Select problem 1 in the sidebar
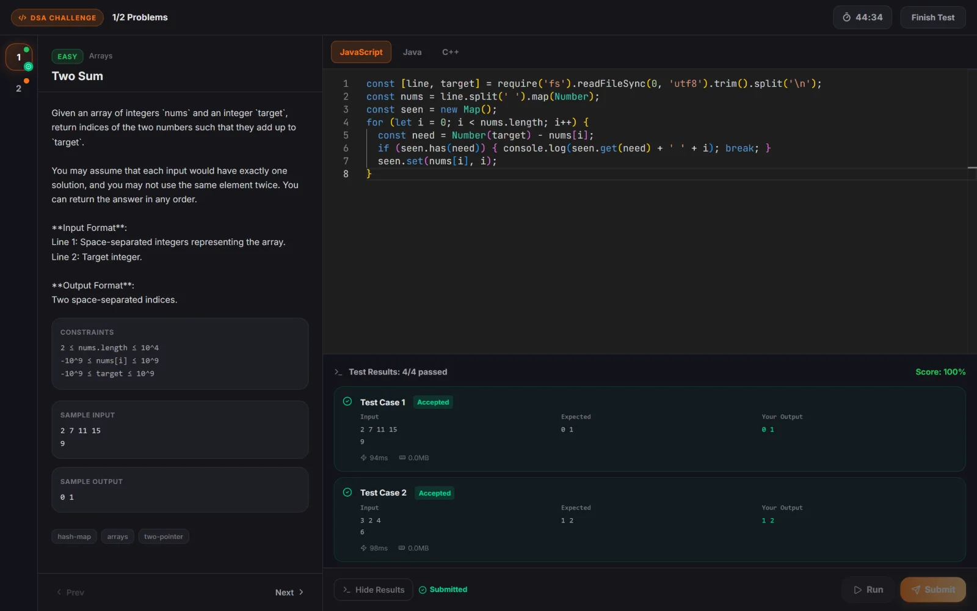 click(19, 57)
